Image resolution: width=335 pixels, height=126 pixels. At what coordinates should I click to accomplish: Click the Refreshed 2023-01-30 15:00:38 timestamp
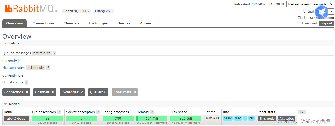260,4
